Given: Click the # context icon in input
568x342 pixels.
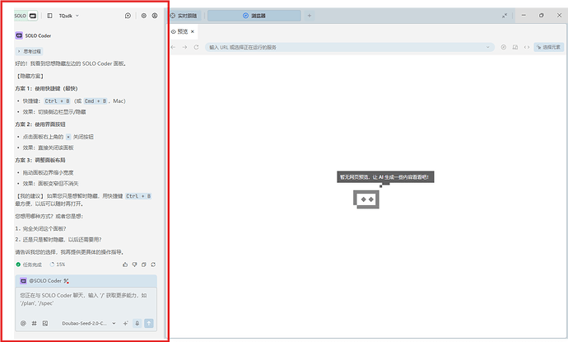Looking at the screenshot, I should (x=34, y=323).
